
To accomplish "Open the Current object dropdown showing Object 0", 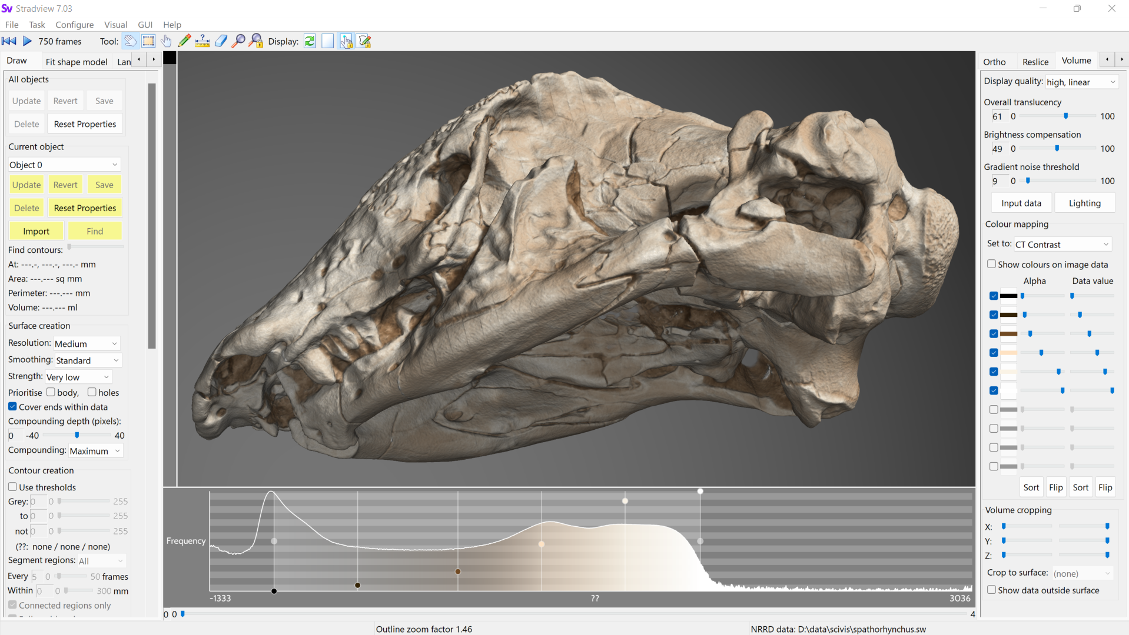I will (x=64, y=165).
